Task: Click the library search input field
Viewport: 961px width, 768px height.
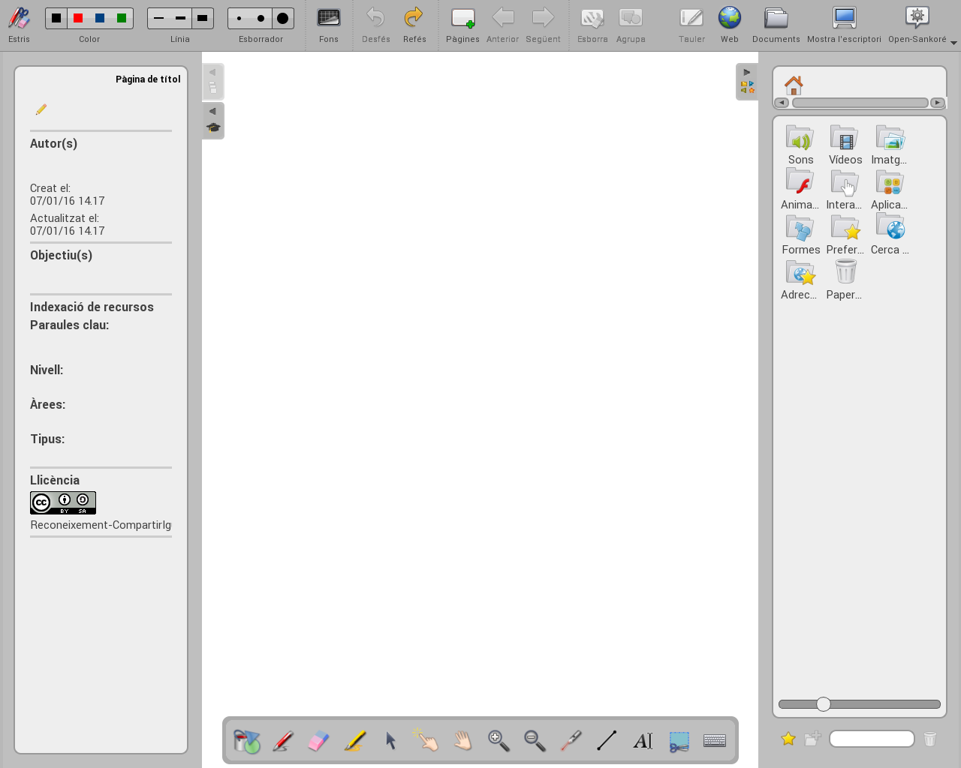Action: click(871, 739)
